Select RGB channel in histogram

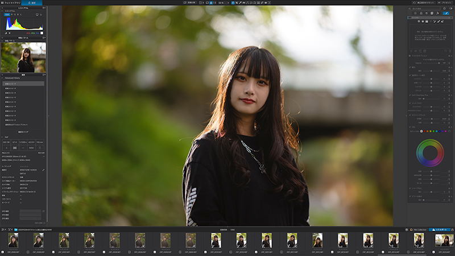7,15
